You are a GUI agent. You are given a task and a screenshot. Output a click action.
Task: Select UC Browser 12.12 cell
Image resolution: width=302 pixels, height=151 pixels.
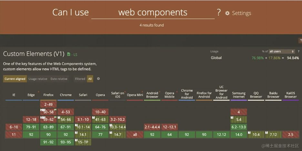pos(221,135)
